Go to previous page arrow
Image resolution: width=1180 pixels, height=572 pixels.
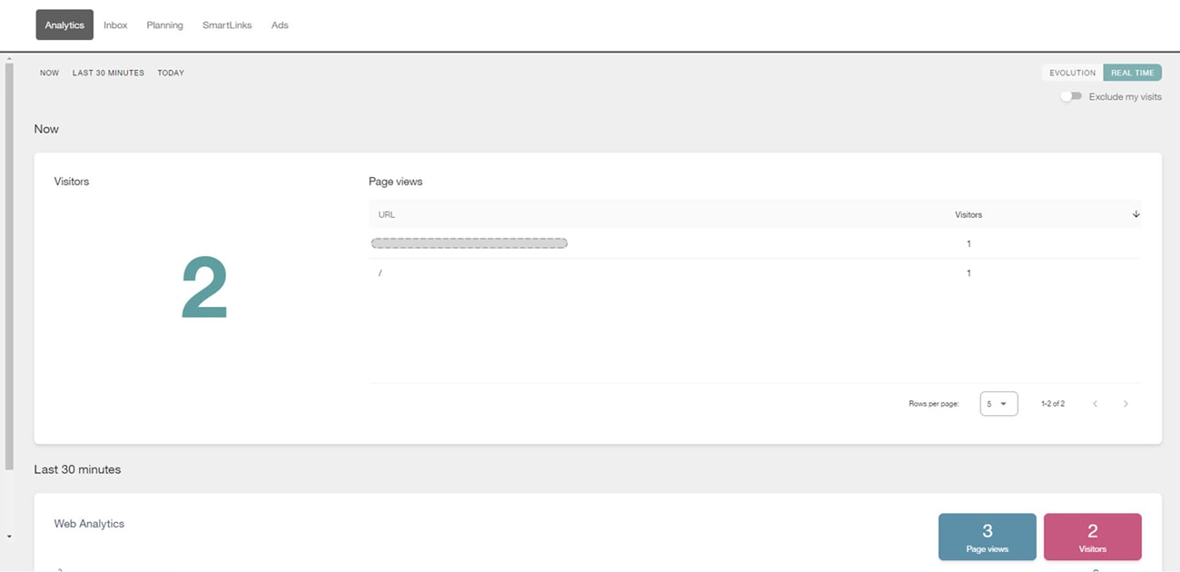click(1096, 403)
